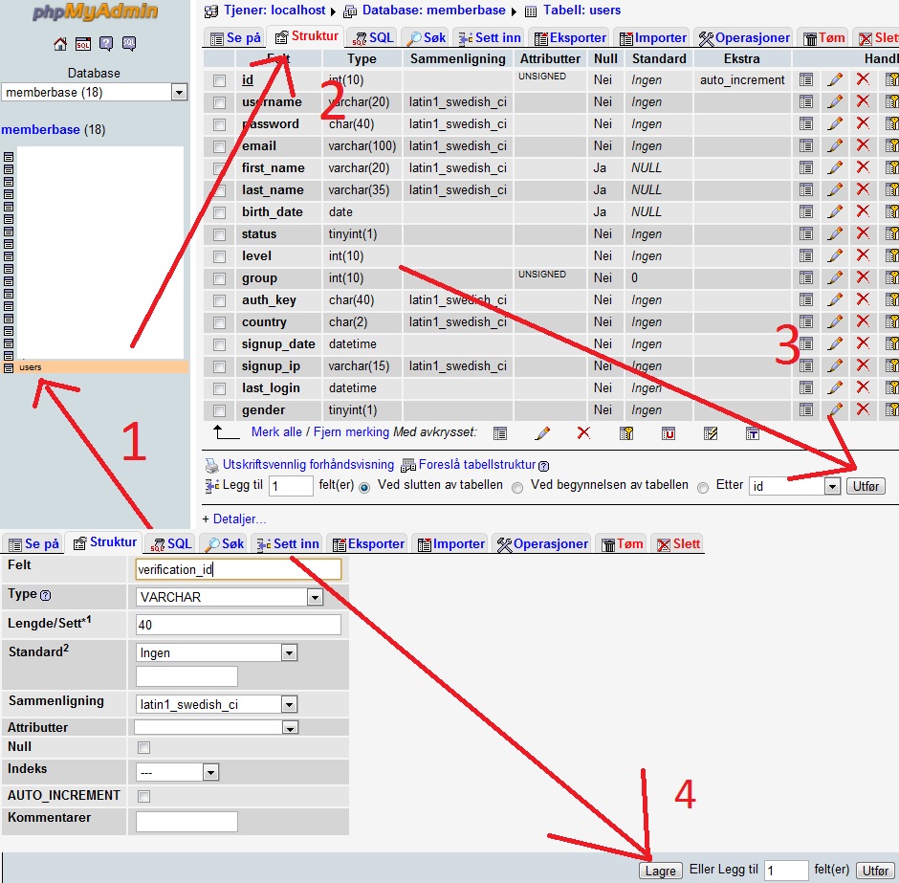Click drop red X for checked fields
The width and height of the screenshot is (899, 883).
coord(583,433)
